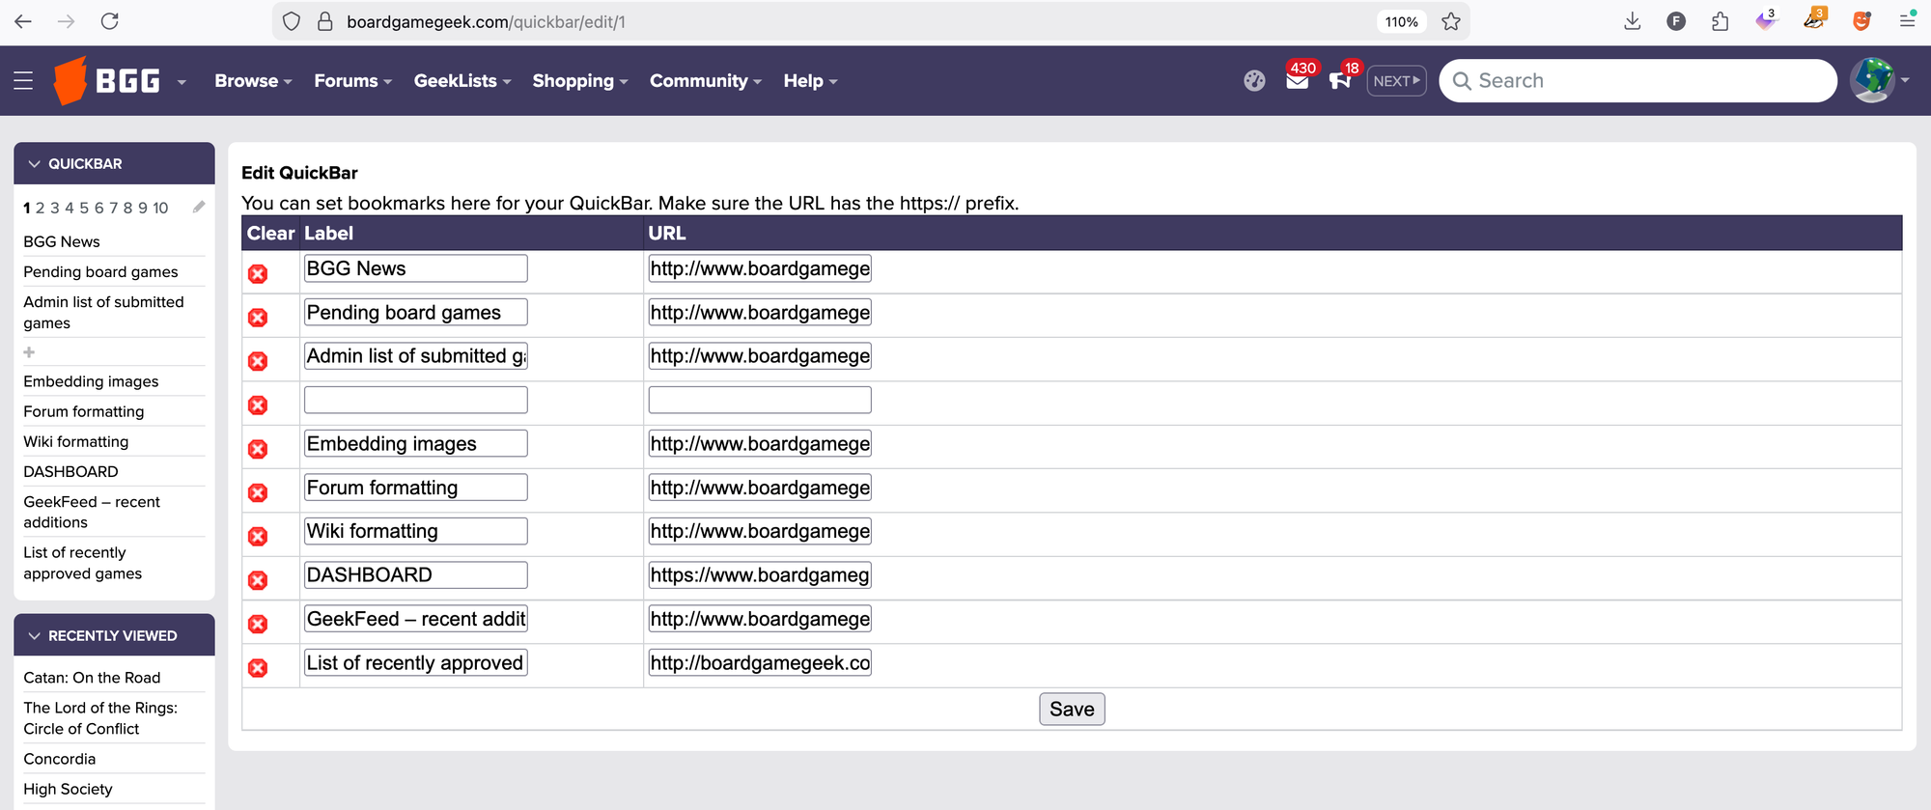
Task: Click the plus separator in QuickBar
Action: 29,352
